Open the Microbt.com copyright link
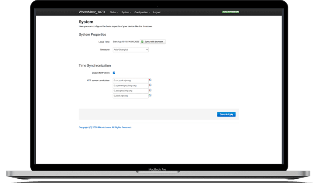315x183 pixels. (105, 127)
